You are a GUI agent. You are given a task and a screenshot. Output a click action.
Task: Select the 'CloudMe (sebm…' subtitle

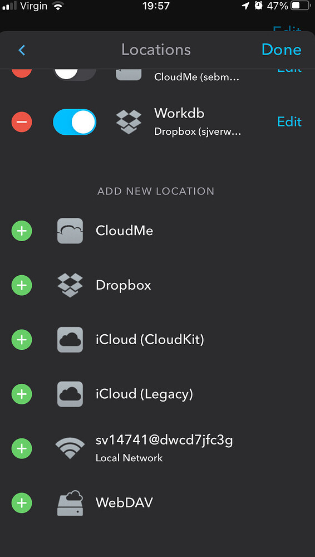[197, 77]
